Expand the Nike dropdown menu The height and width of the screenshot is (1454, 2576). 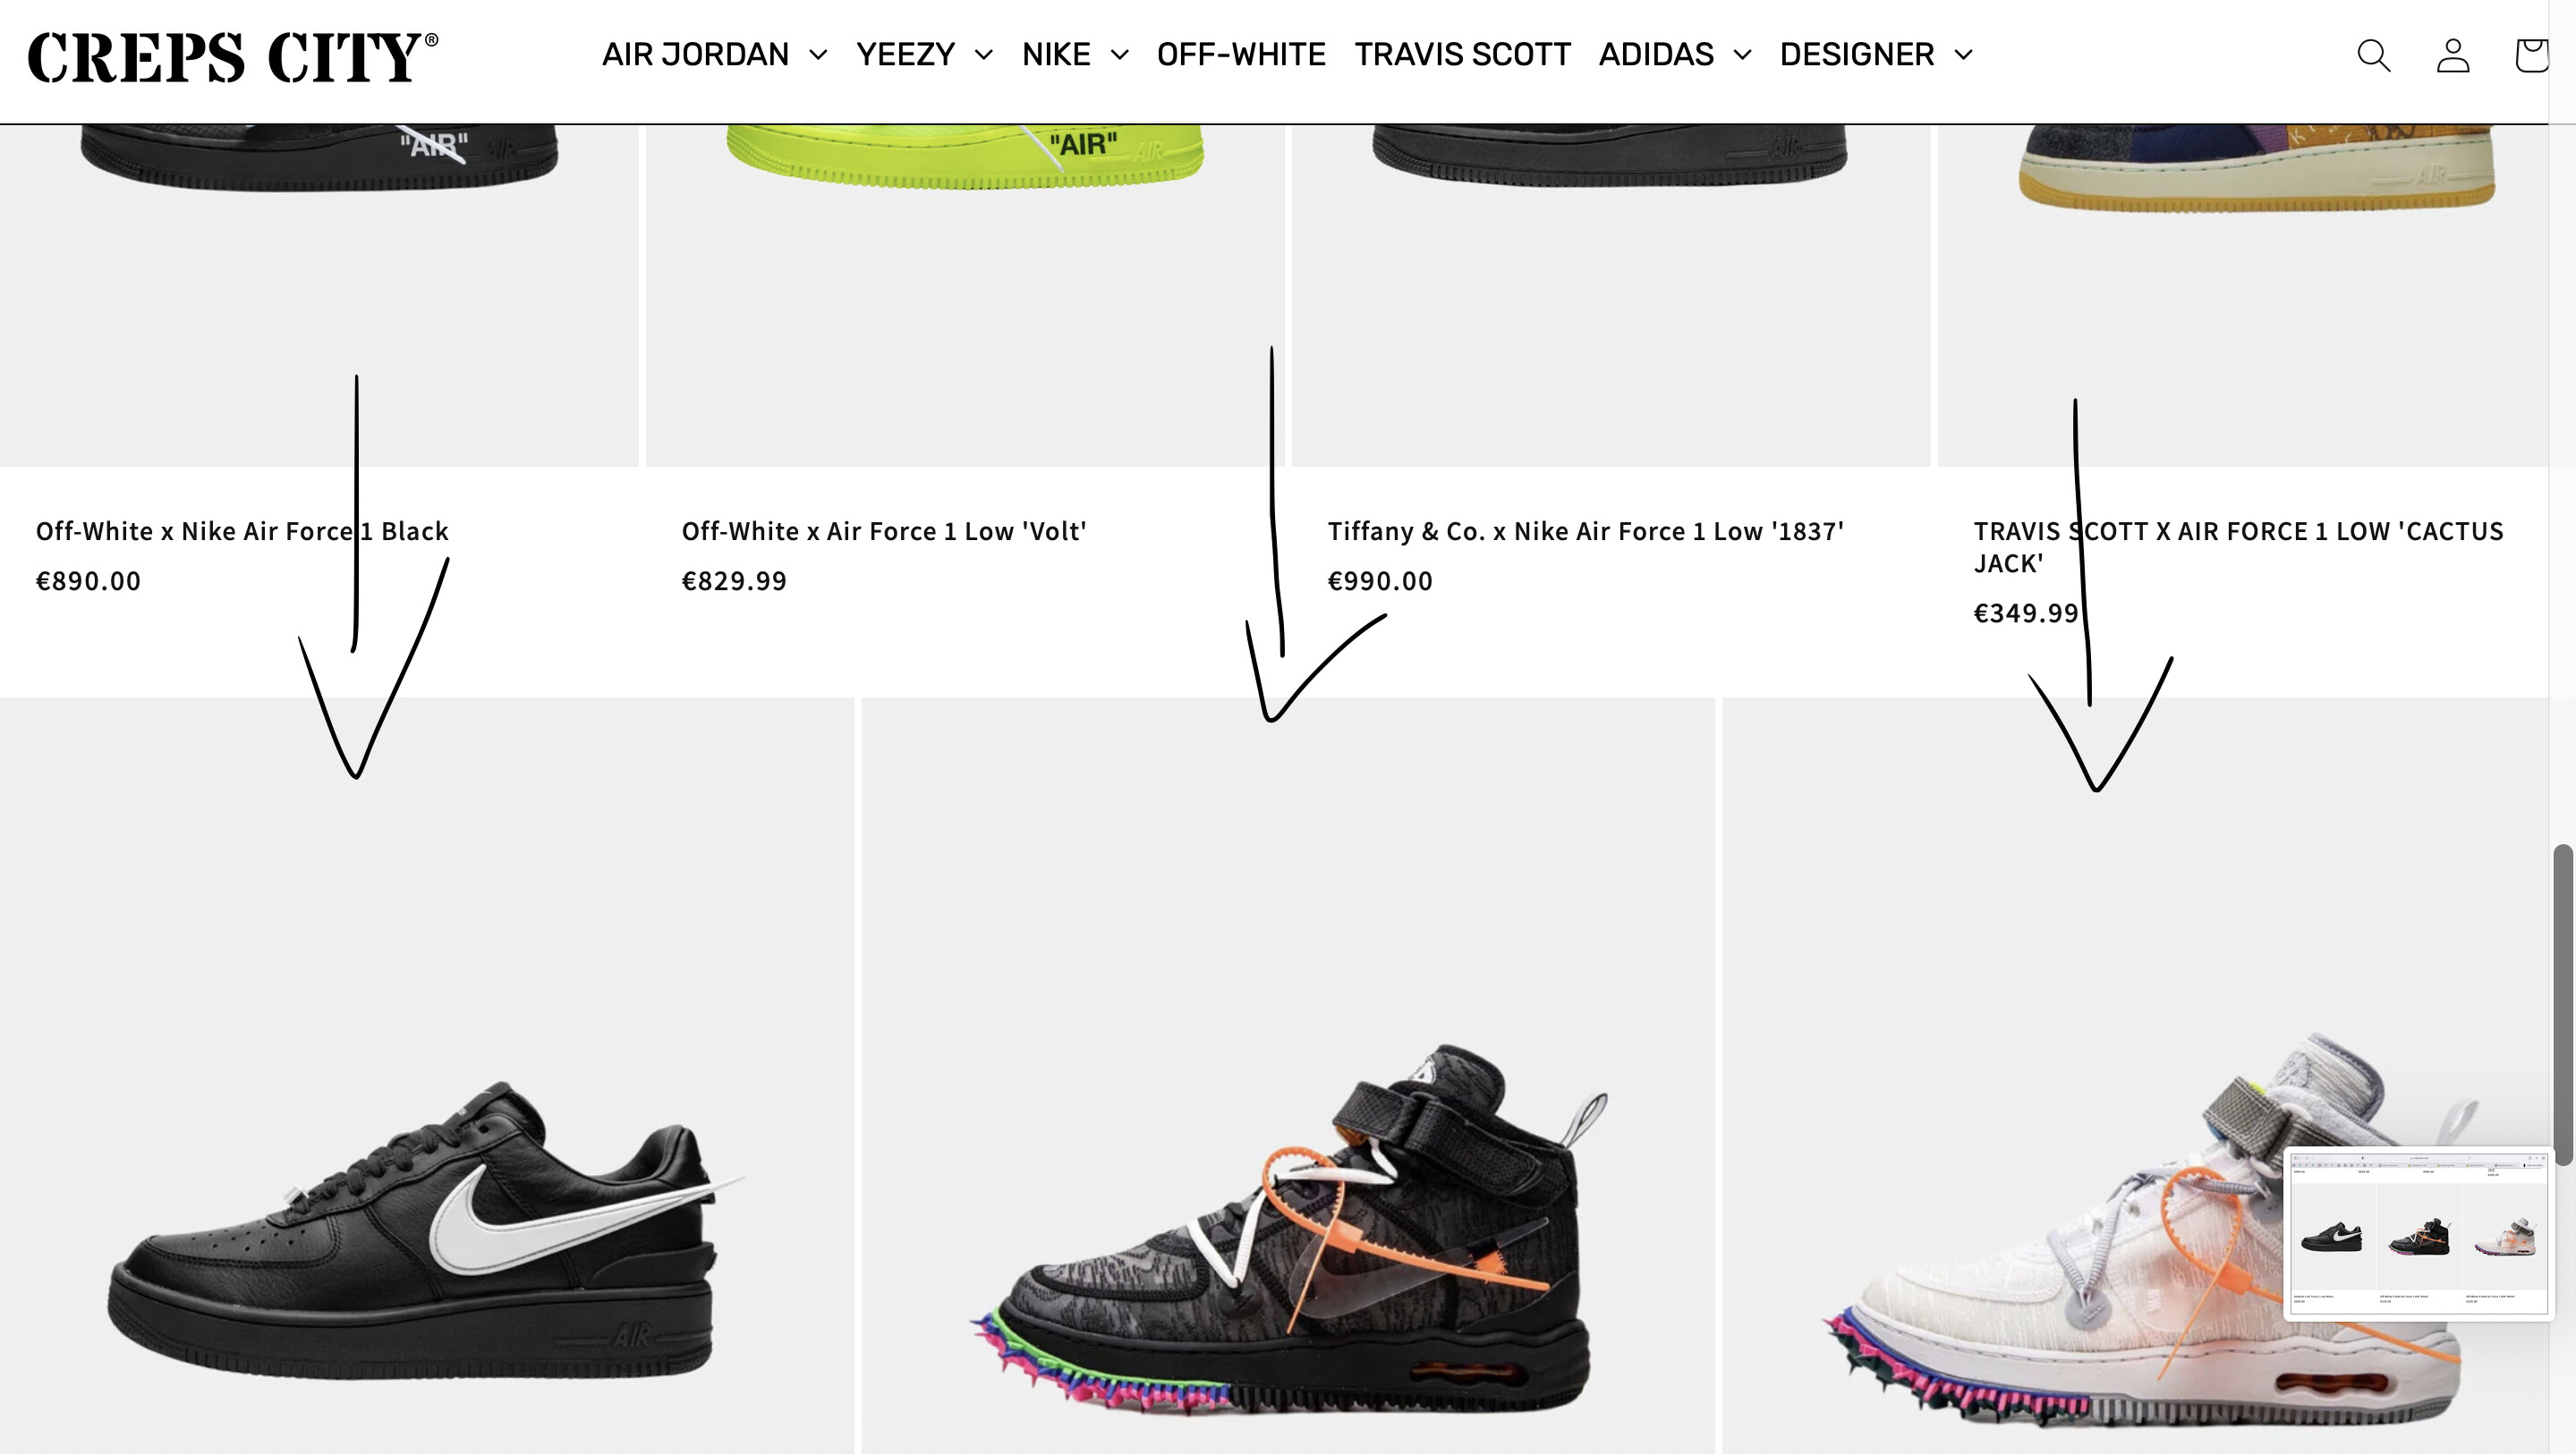[x=1075, y=54]
